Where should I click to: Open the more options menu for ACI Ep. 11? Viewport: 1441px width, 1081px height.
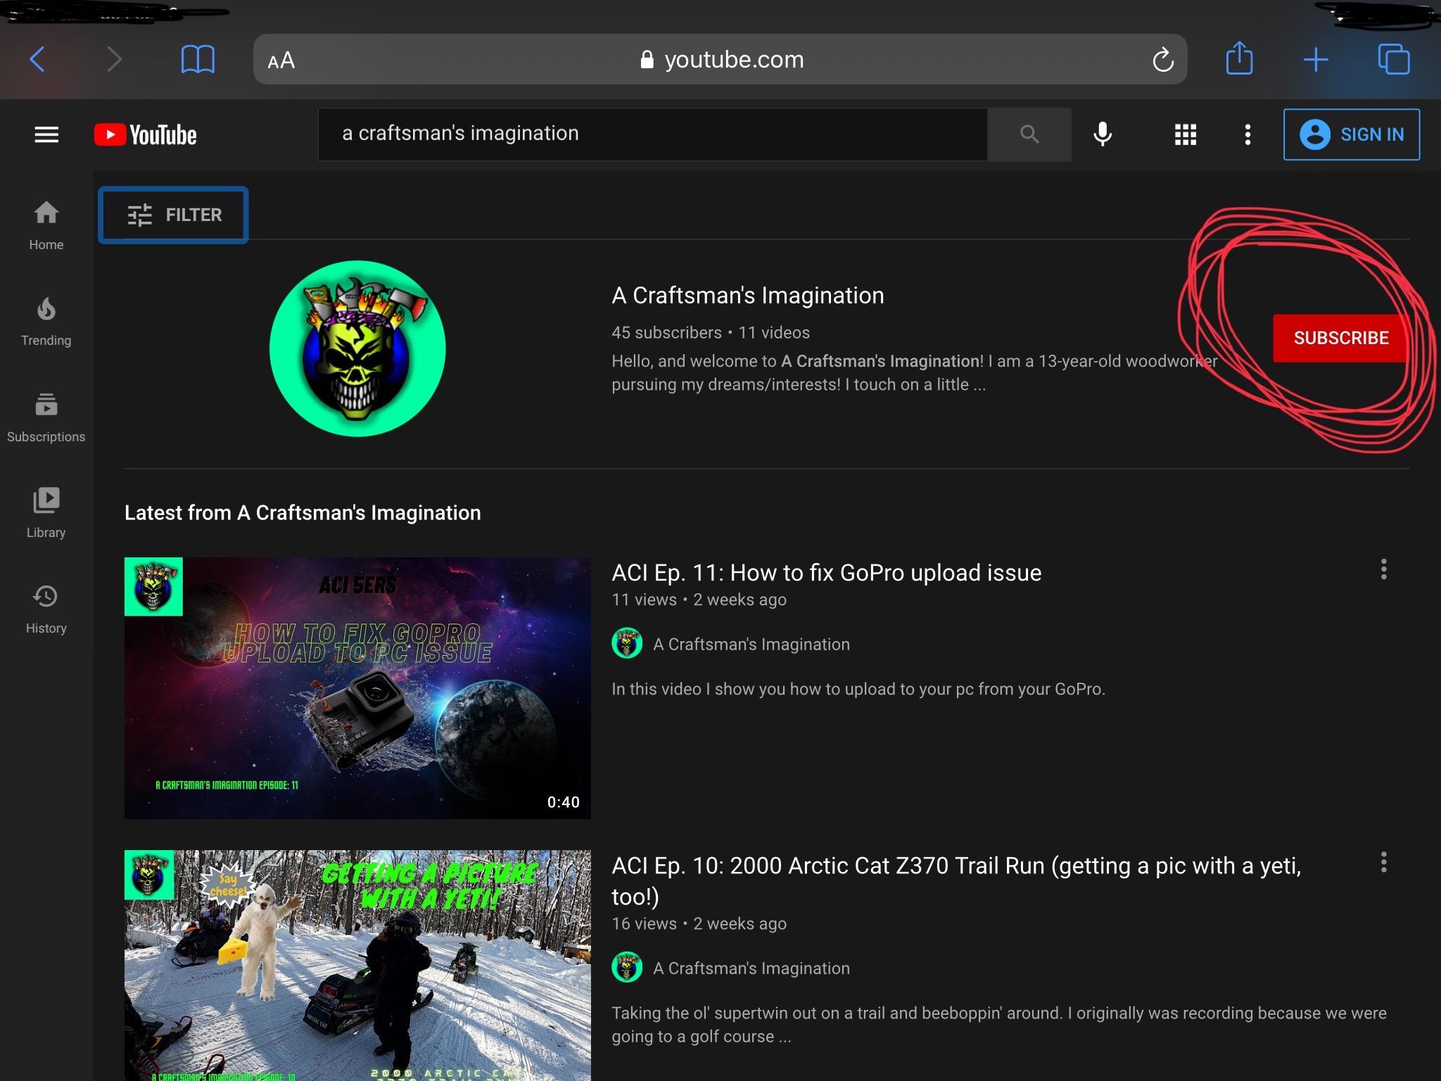click(1383, 569)
